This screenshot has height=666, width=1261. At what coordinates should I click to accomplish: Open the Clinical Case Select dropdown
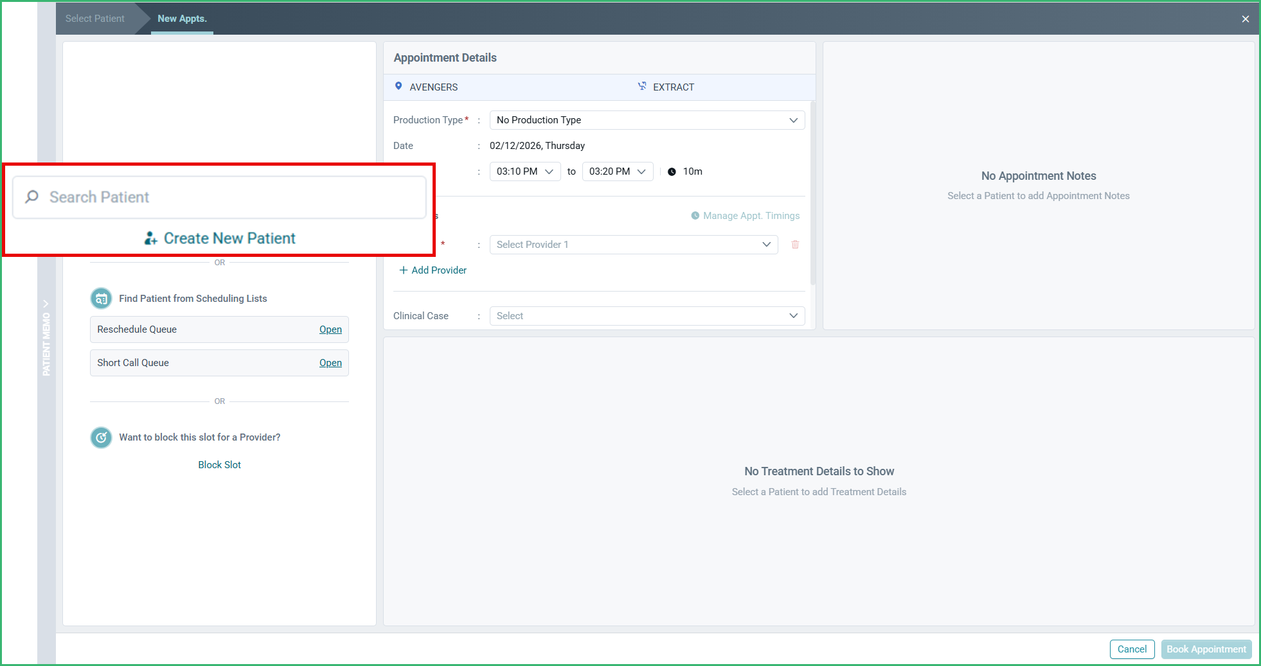(647, 316)
